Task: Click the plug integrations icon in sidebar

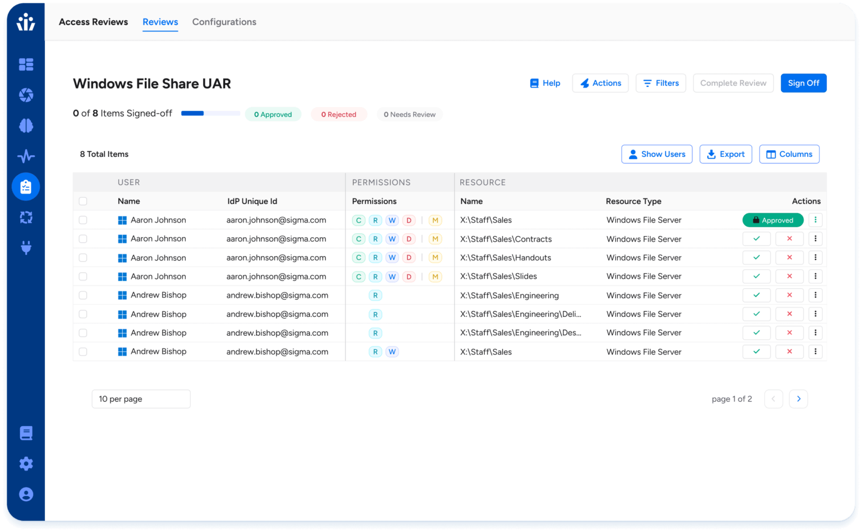Action: coord(26,247)
